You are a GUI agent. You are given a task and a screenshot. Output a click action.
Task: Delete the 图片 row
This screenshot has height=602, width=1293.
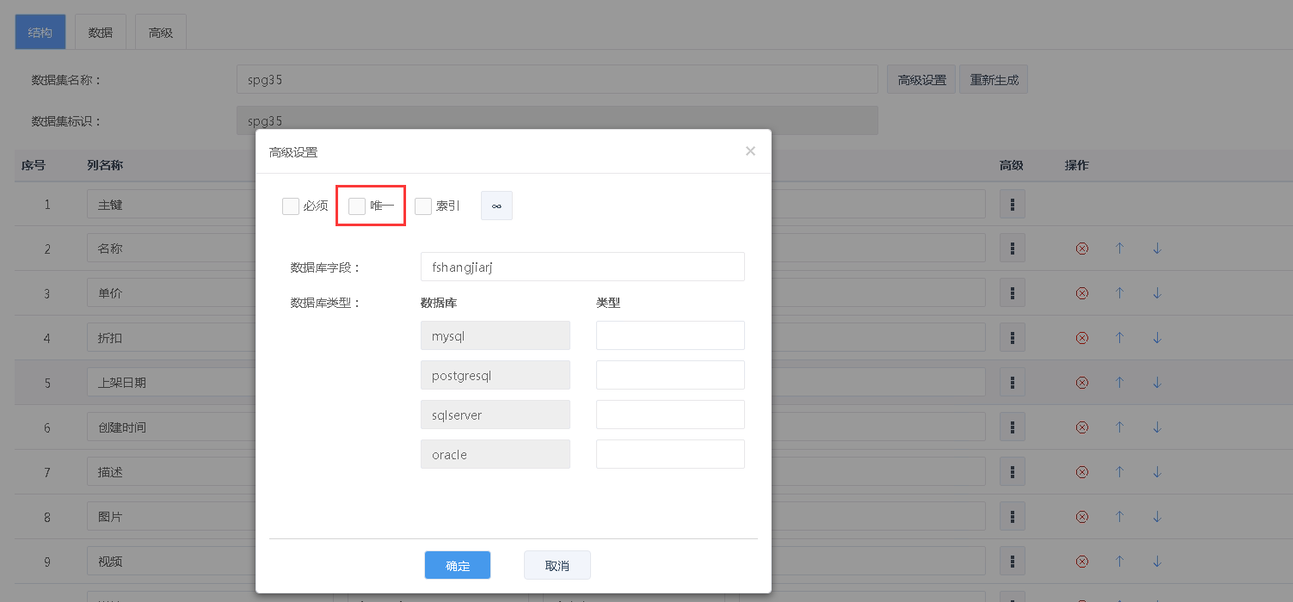[x=1082, y=517]
